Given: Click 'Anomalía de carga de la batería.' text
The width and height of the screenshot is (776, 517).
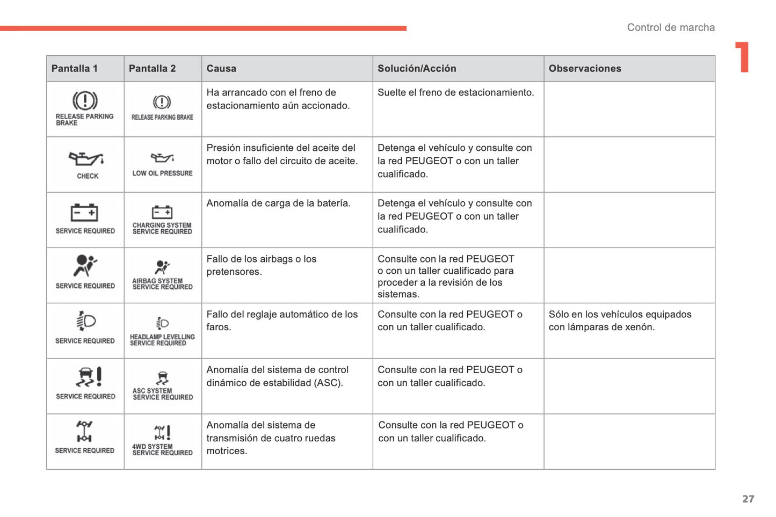Looking at the screenshot, I should click(278, 203).
